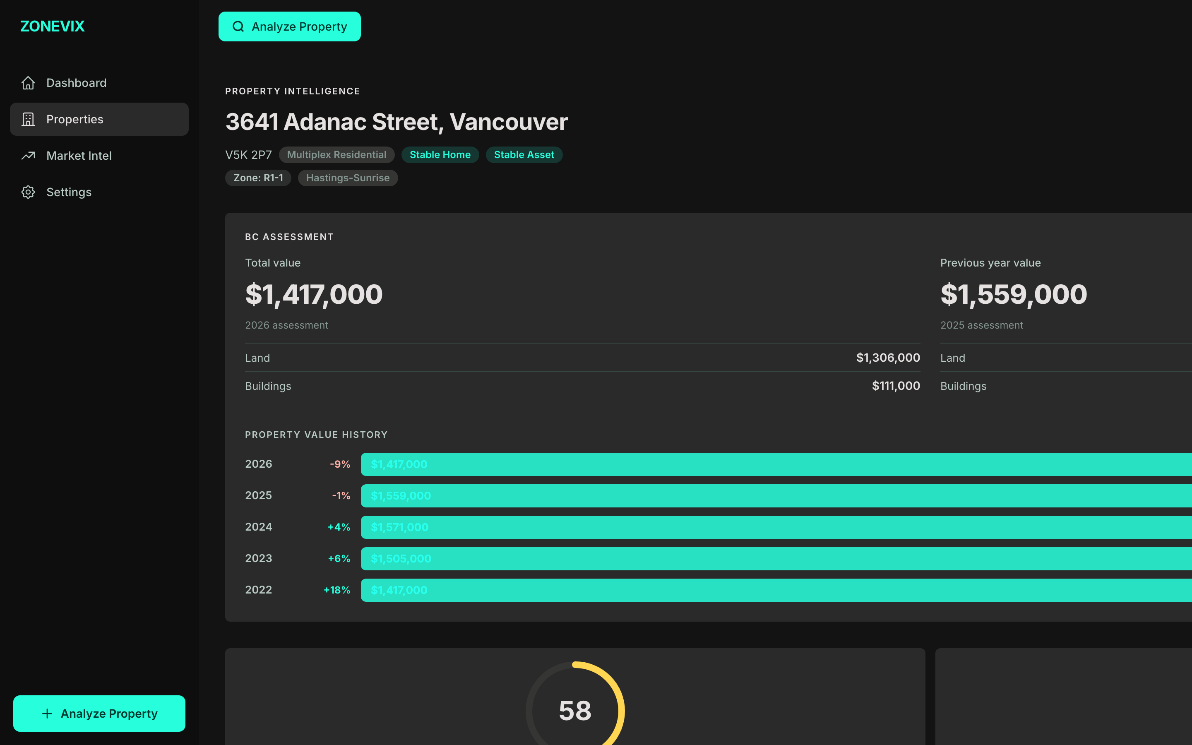1192x745 pixels.
Task: Click the magnifier icon in Analyze Property
Action: [239, 26]
